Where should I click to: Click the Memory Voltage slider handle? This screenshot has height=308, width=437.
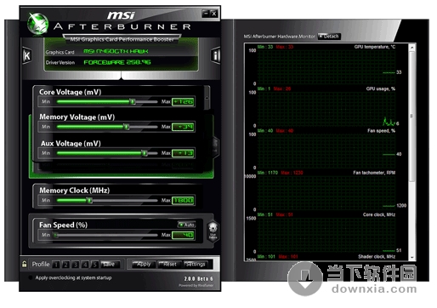(127, 127)
